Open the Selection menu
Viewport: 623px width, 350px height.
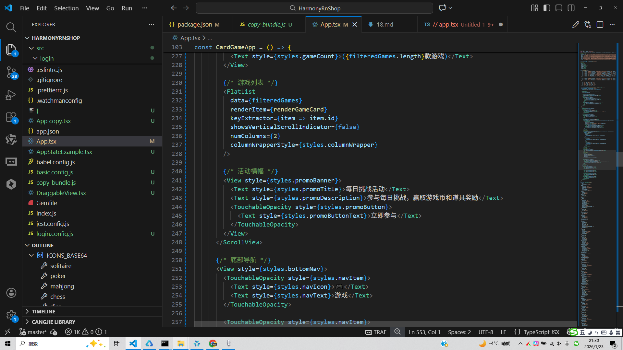pyautogui.click(x=66, y=8)
